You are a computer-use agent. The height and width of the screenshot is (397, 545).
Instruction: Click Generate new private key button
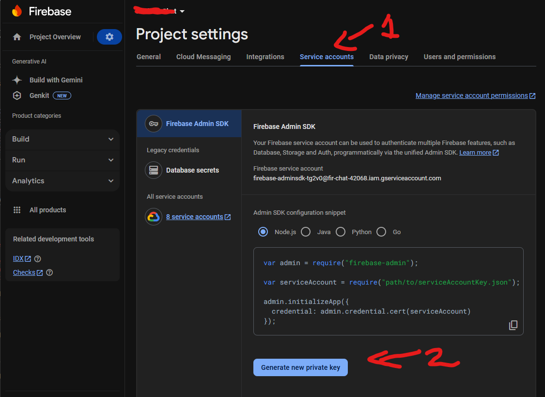[300, 367]
